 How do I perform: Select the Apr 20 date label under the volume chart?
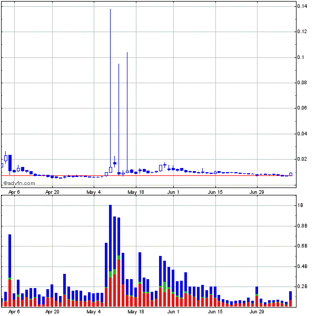point(53,311)
